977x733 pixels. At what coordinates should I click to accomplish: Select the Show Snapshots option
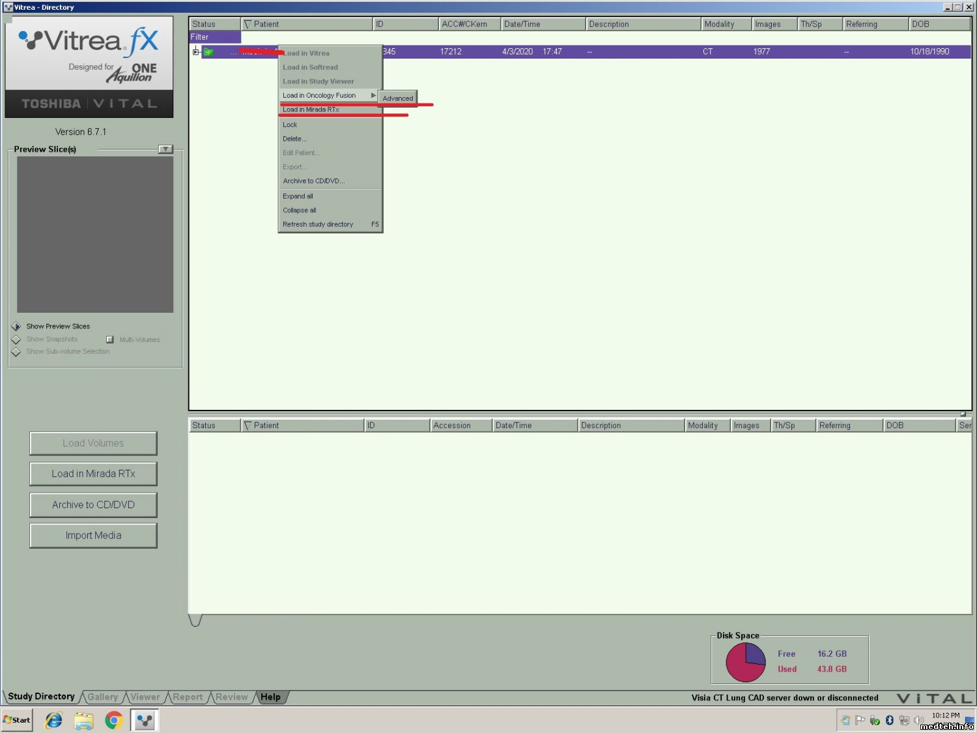tap(16, 339)
